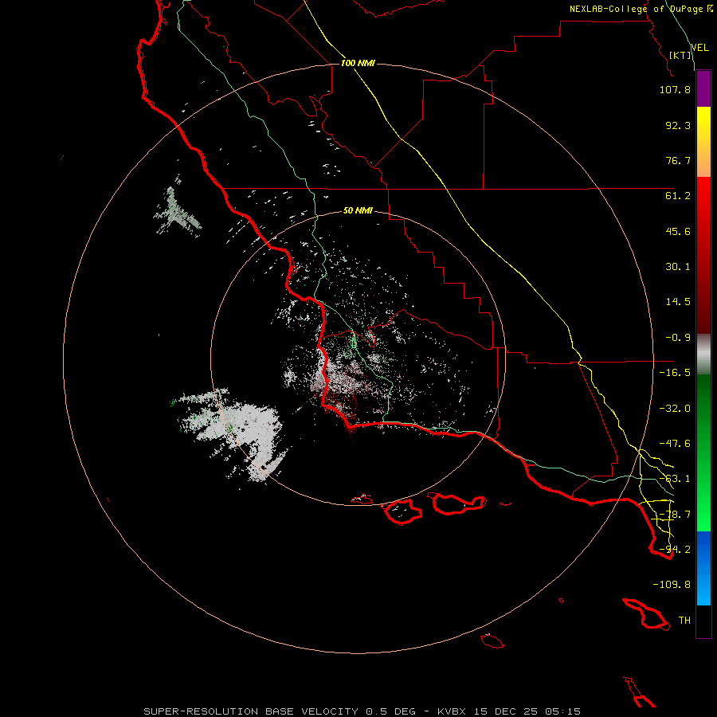Viewport: 717px width, 717px height.
Task: Click the 45.6 scale value
Action: [678, 231]
